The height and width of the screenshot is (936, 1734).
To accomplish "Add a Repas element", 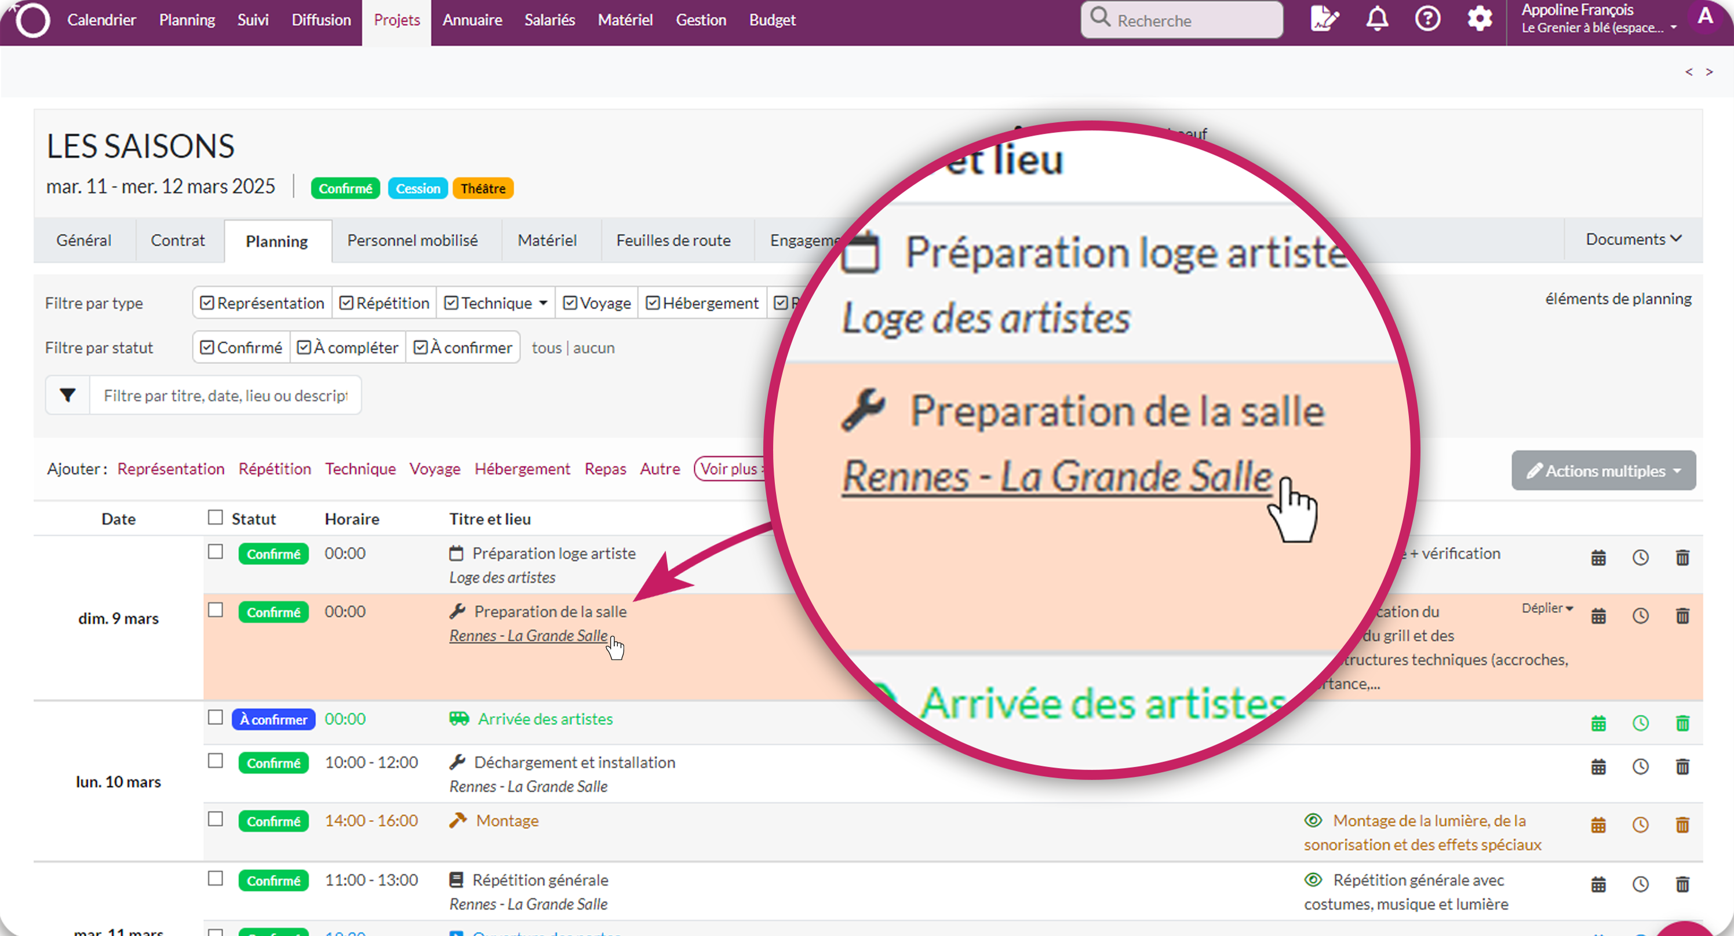I will [x=605, y=469].
